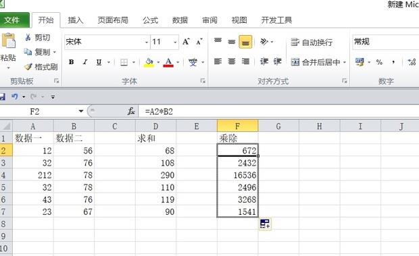
Task: Click the Center text alignment icon
Action: pyautogui.click(x=232, y=62)
